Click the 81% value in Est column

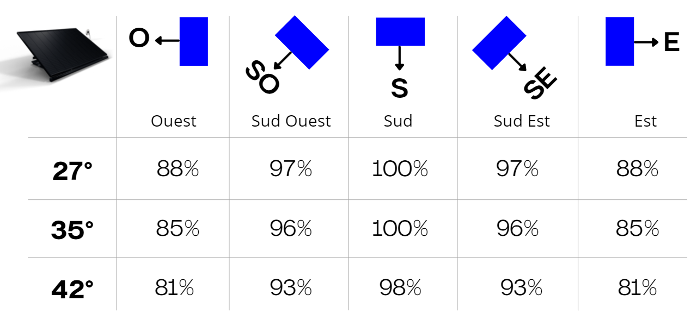tap(637, 287)
